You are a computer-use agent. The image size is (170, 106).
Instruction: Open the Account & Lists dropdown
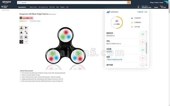147,7
